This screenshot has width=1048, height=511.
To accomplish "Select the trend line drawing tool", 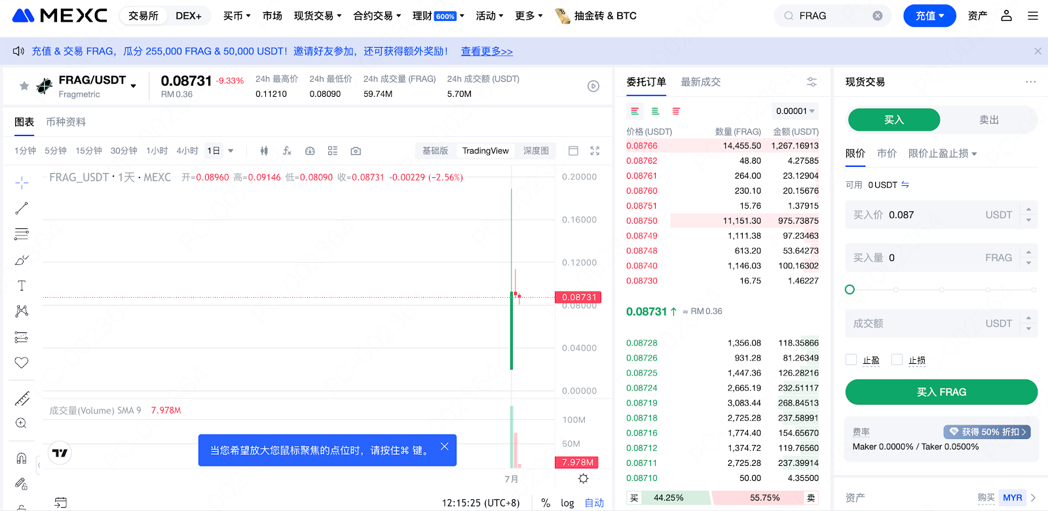I will 22,208.
